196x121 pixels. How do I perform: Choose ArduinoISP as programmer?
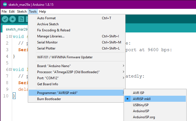[x=141, y=111]
